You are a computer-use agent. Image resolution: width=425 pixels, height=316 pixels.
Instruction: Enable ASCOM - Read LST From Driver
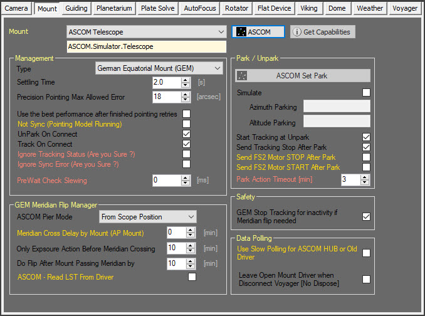(192, 277)
